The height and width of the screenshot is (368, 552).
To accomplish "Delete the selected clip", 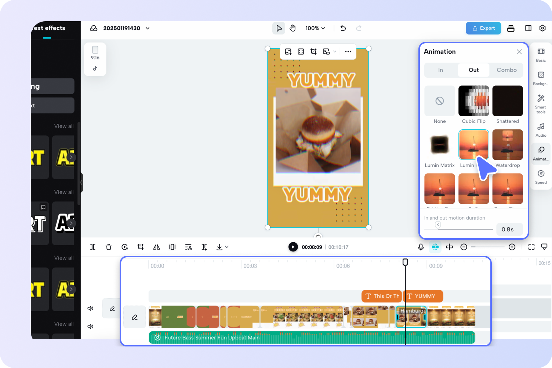I will 109,247.
